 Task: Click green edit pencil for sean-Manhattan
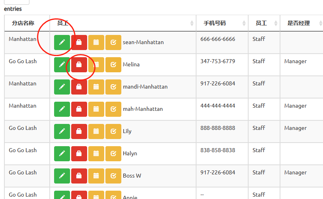click(x=62, y=43)
